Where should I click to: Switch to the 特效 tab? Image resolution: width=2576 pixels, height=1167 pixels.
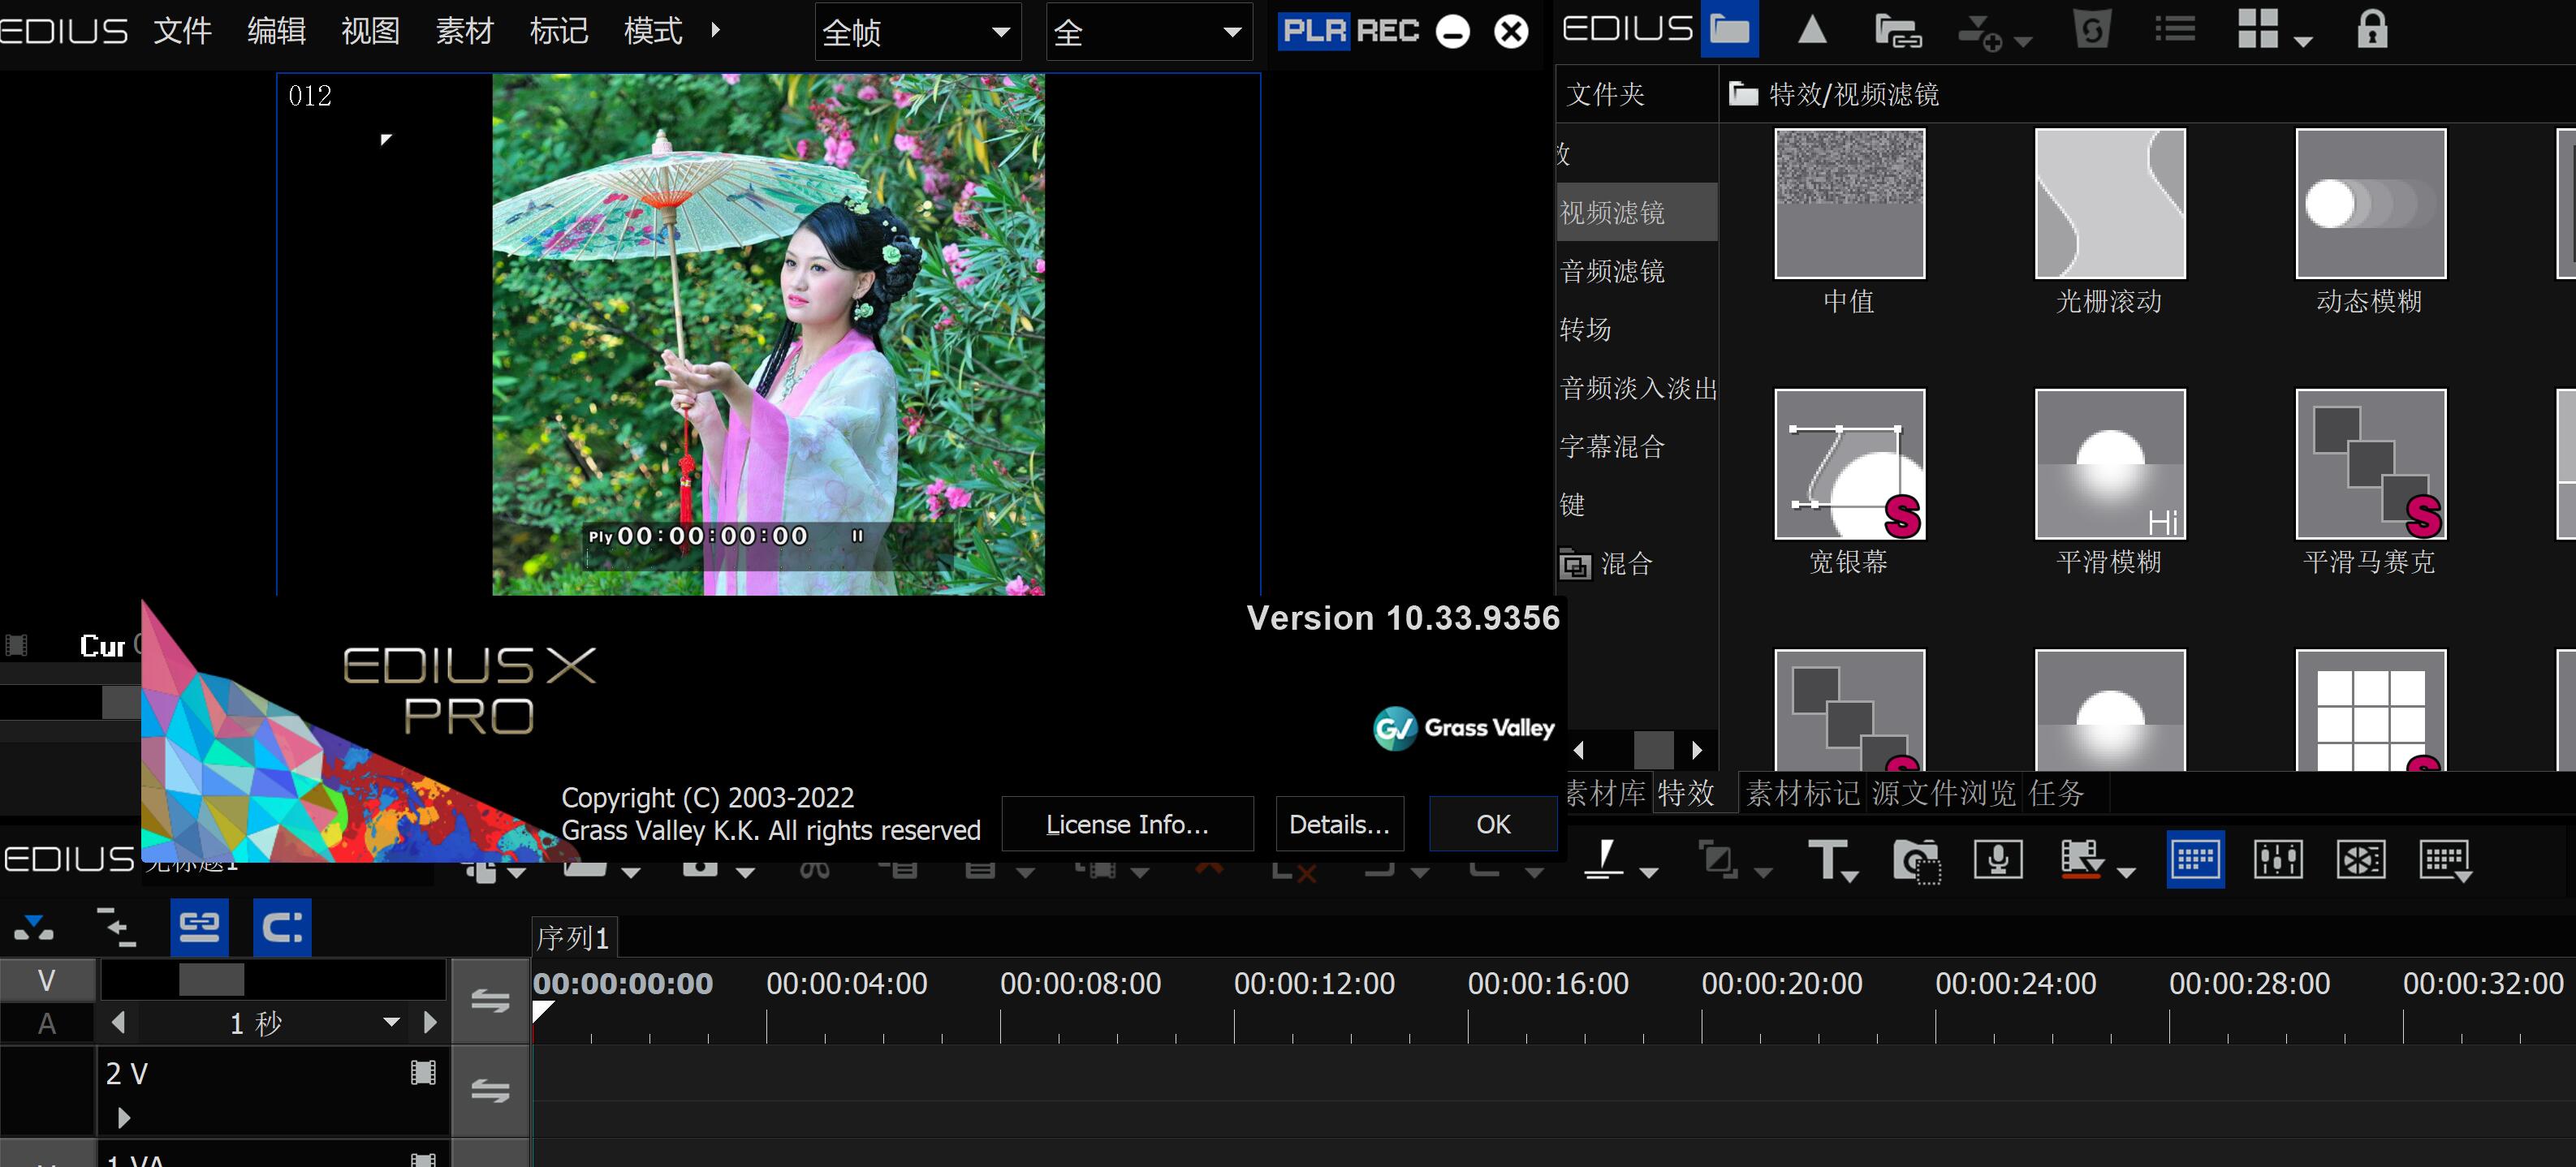tap(1687, 793)
